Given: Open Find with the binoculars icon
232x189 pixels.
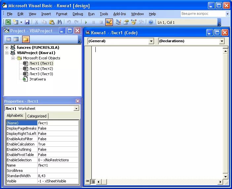Looking at the screenshot, I should tap(59, 22).
